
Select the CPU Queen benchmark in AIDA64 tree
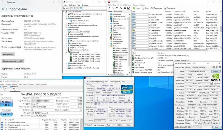119,57
